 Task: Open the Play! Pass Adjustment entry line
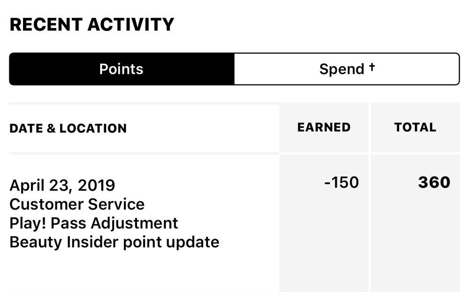click(x=94, y=223)
